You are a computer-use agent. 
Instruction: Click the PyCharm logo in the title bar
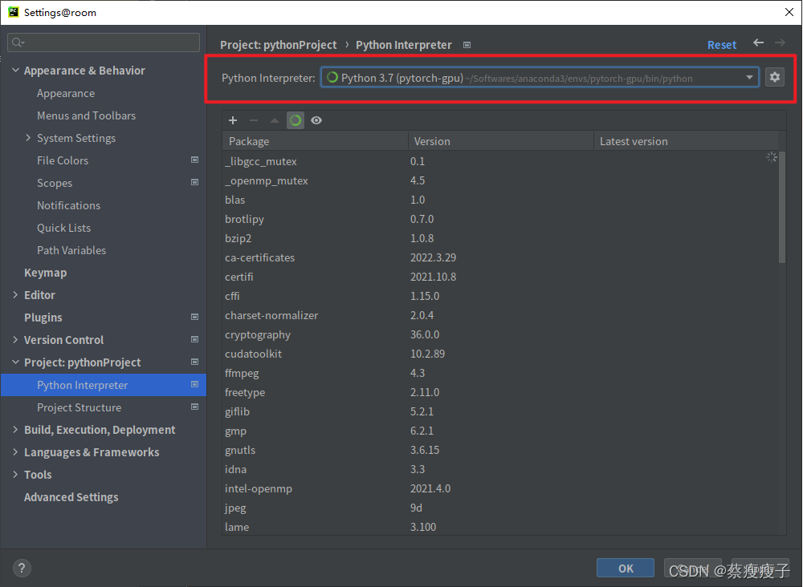point(14,12)
